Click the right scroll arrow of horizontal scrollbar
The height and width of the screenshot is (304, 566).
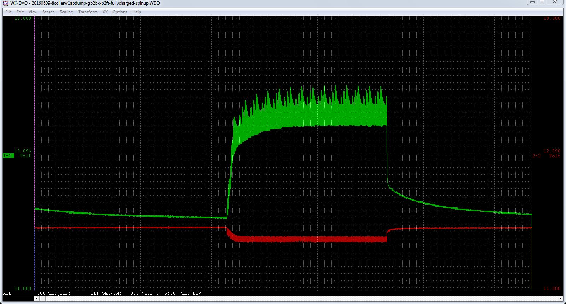point(561,299)
